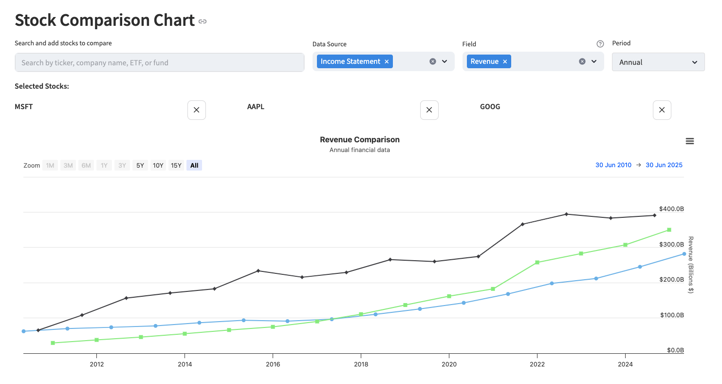Expand the Field dropdown arrow
The height and width of the screenshot is (384, 722).
594,61
